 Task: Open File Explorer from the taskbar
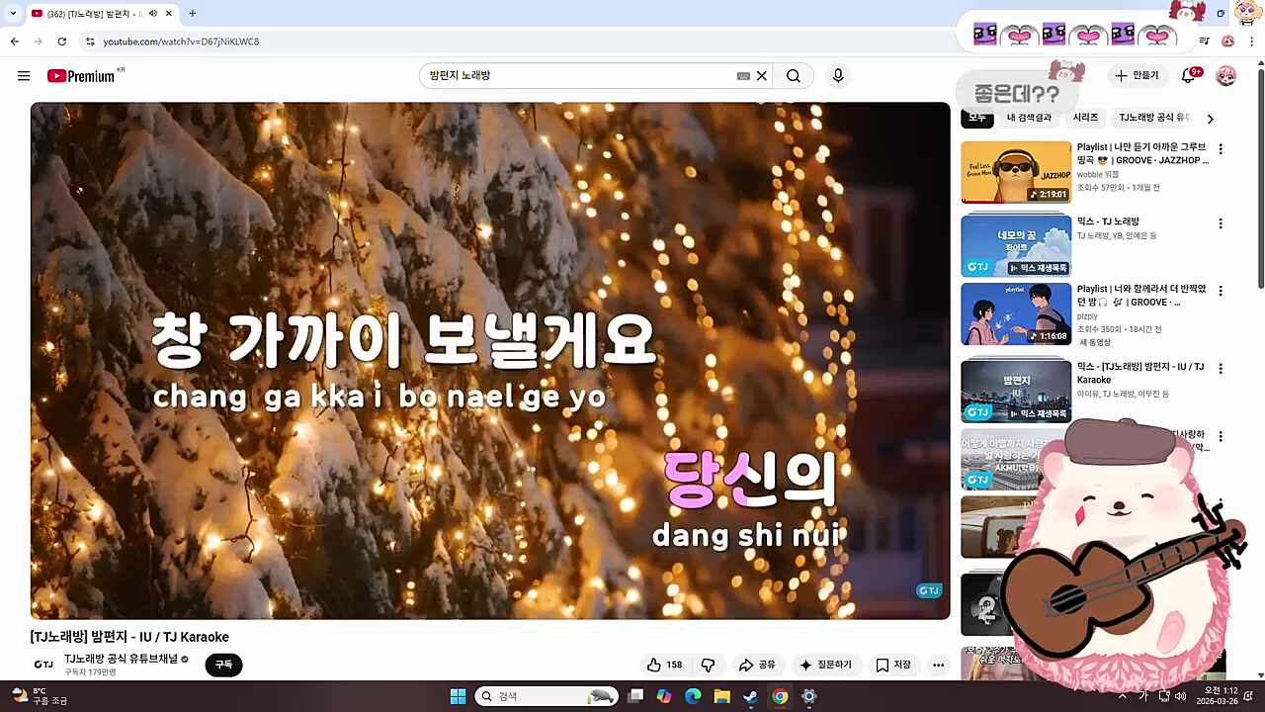click(x=721, y=696)
